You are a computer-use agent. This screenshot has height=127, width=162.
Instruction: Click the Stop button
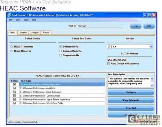coord(149,26)
